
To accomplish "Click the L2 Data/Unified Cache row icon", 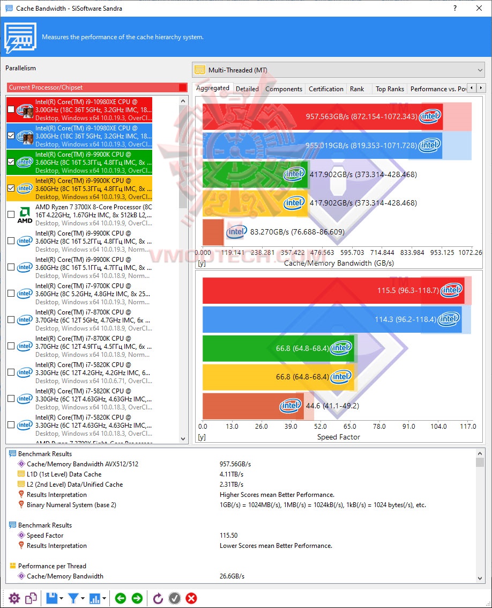I will coord(21,484).
